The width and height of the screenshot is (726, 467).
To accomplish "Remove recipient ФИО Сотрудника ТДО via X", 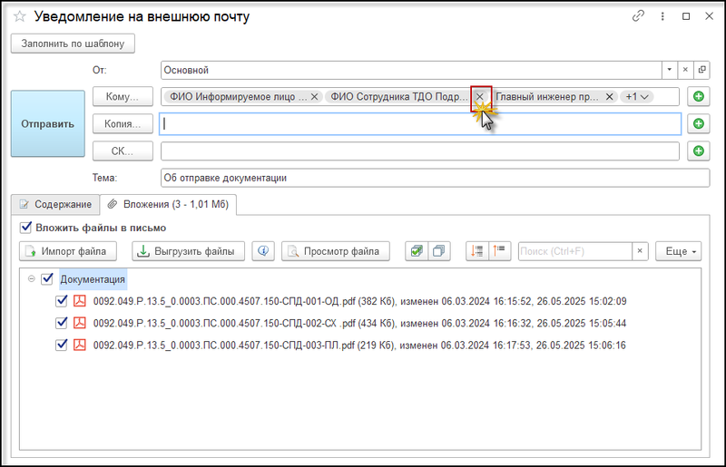I will click(480, 97).
